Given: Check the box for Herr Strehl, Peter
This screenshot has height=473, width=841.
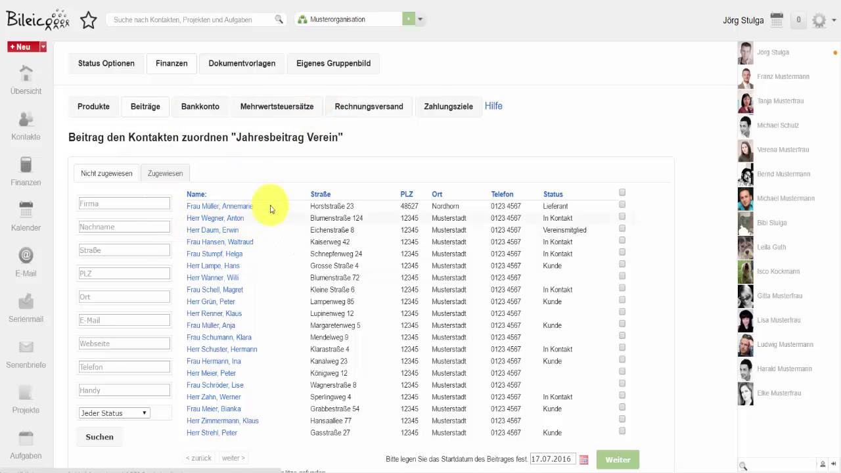Looking at the screenshot, I should point(622,431).
